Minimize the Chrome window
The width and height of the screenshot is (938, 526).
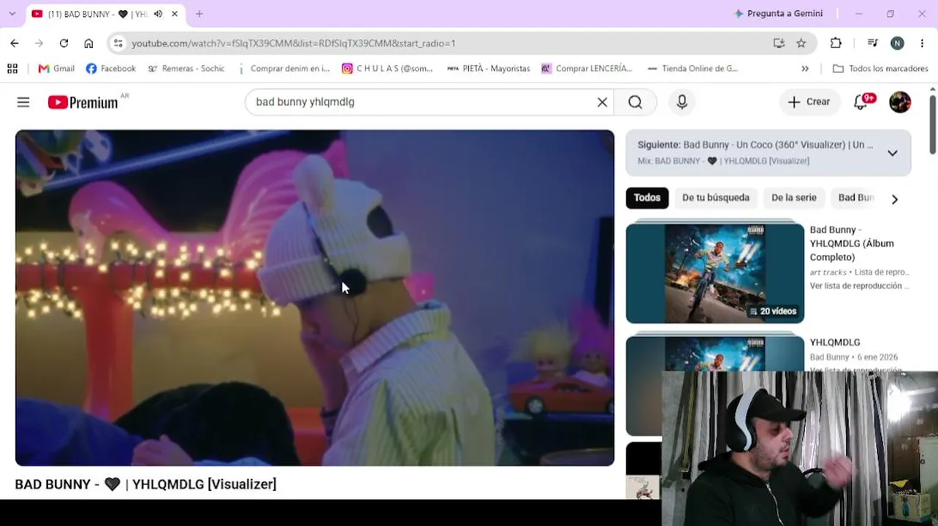click(x=859, y=14)
